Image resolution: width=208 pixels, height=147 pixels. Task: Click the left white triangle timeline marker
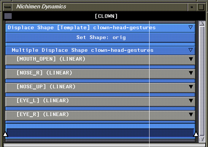click(5, 134)
